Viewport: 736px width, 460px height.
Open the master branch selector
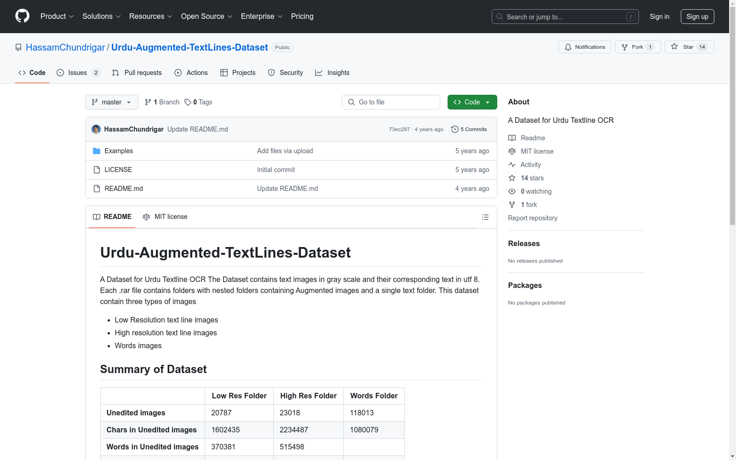[x=112, y=102]
